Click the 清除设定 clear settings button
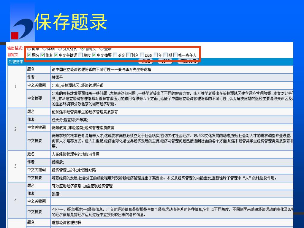Viewport: 304px width, 228px height. click(x=188, y=61)
